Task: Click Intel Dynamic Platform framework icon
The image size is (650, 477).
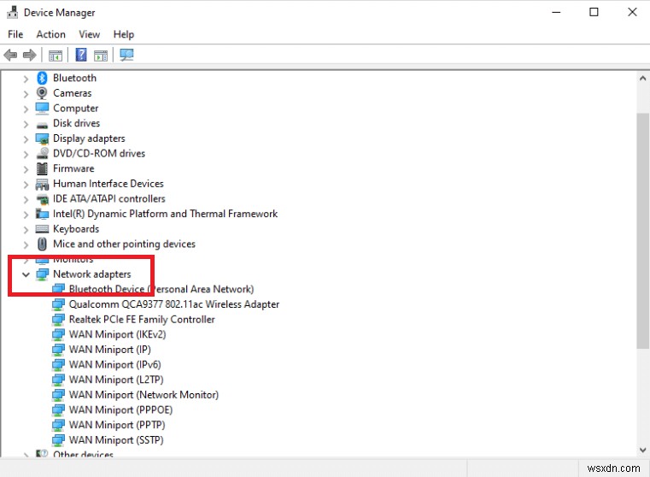Action: pos(42,214)
